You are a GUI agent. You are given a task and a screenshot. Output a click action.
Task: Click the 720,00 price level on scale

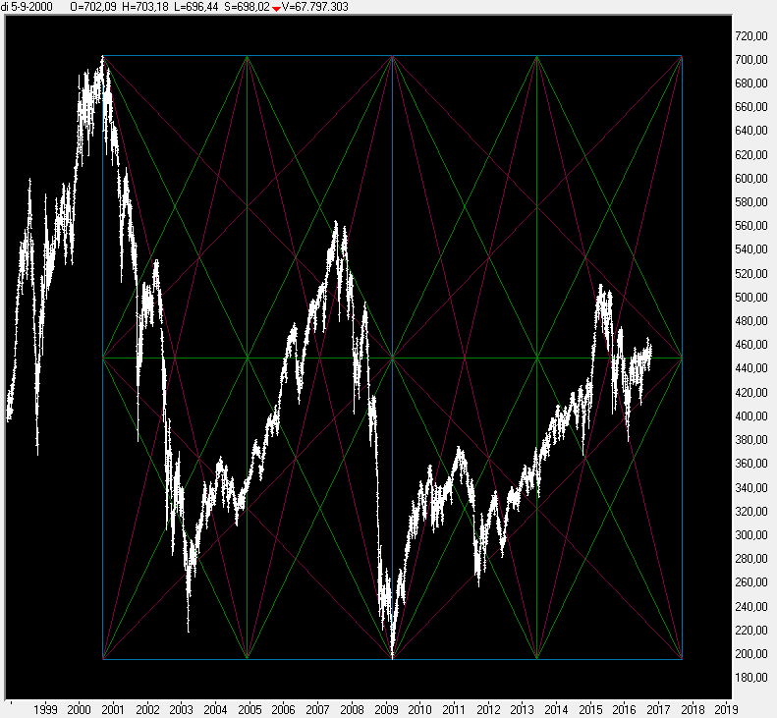click(751, 36)
